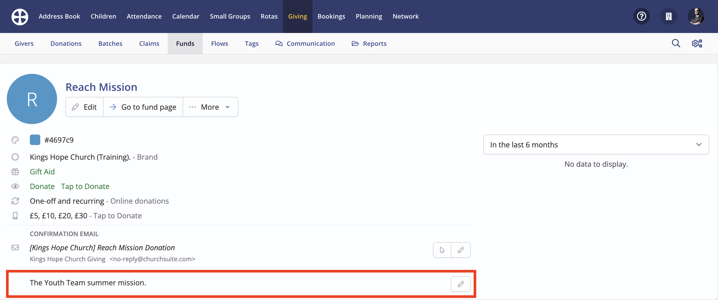The image size is (718, 300).
Task: Click the green Donate label
Action: click(x=42, y=186)
